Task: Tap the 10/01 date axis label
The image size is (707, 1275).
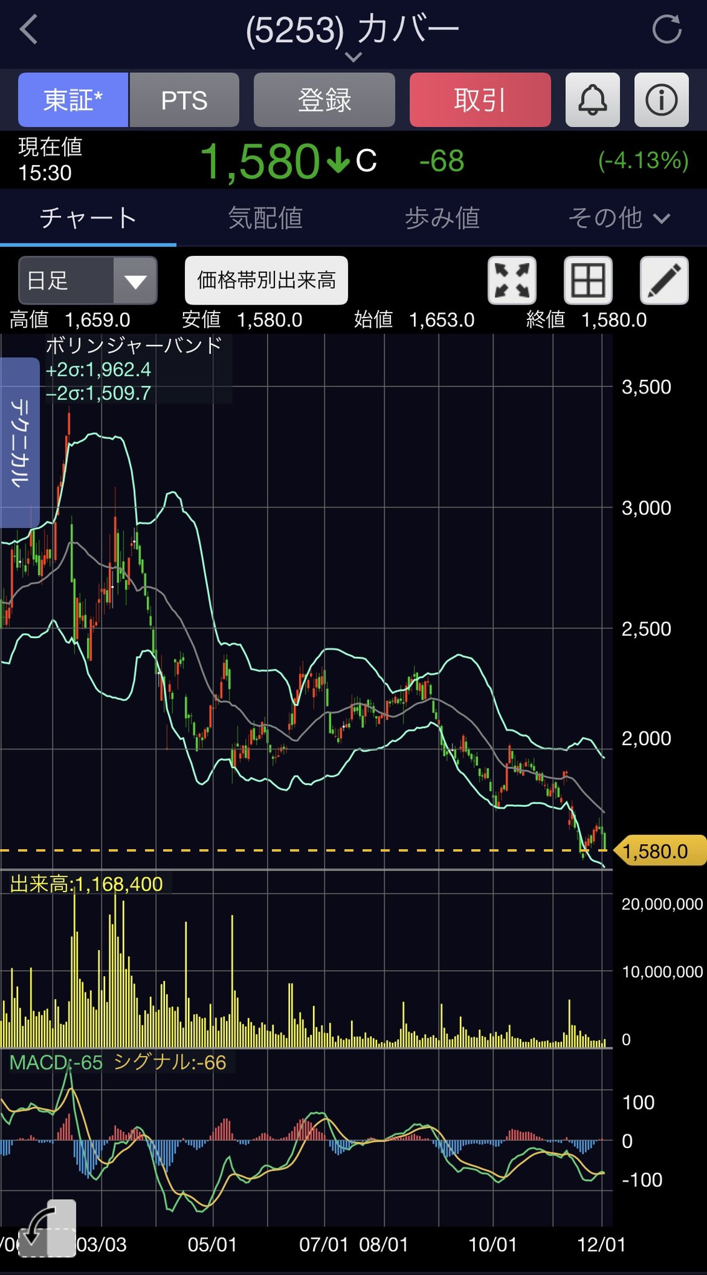Action: [x=492, y=1244]
